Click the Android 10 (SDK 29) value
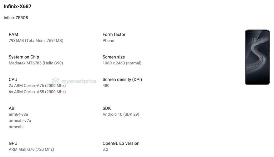Viewport: 274px width, 157px height. tap(121, 114)
